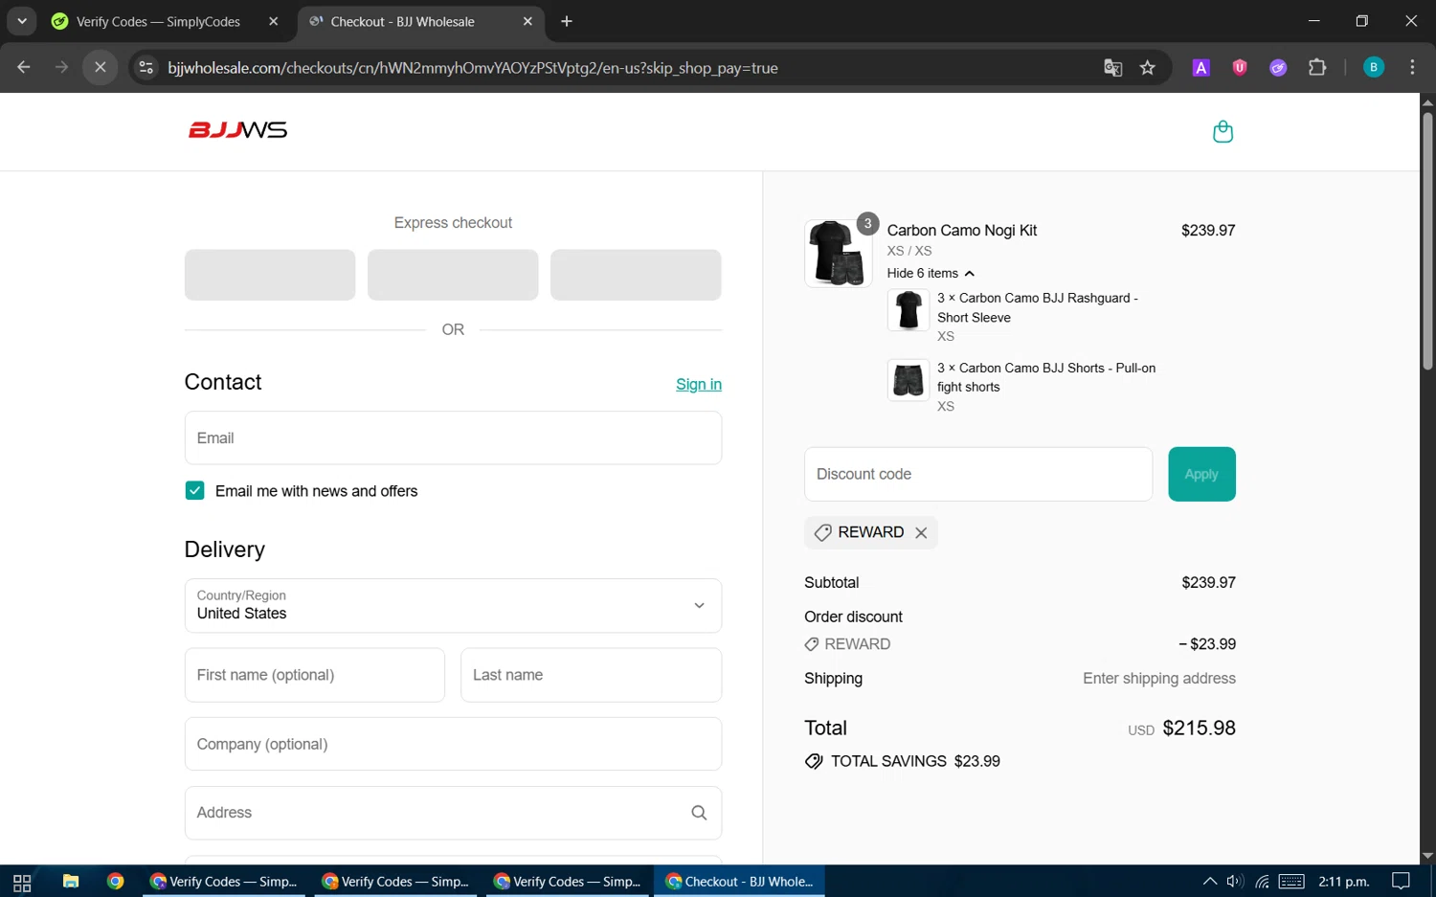The image size is (1436, 897).
Task: Click the first express checkout button
Action: 270,275
